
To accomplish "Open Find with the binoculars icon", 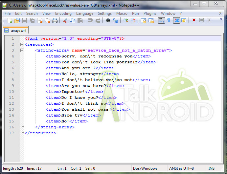I will tap(108, 20).
